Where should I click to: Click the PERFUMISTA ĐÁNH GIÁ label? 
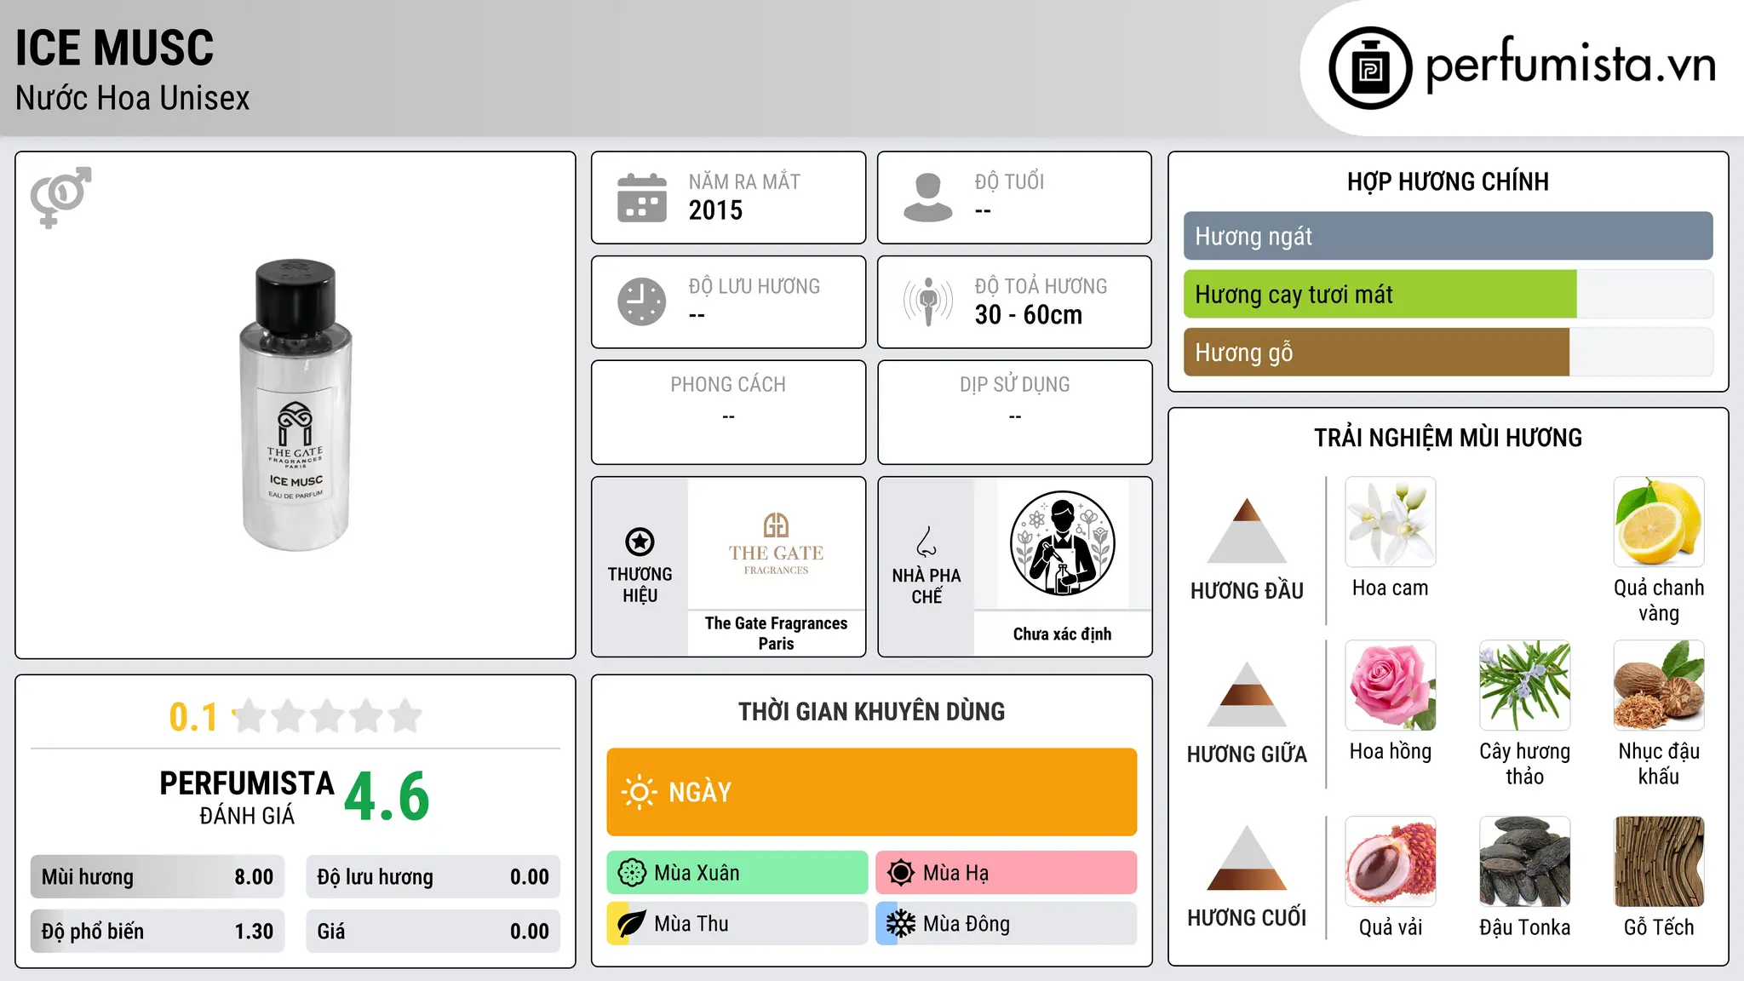click(x=247, y=797)
